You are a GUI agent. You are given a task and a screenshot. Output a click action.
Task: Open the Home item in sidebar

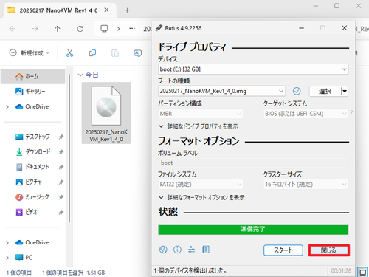click(32, 77)
